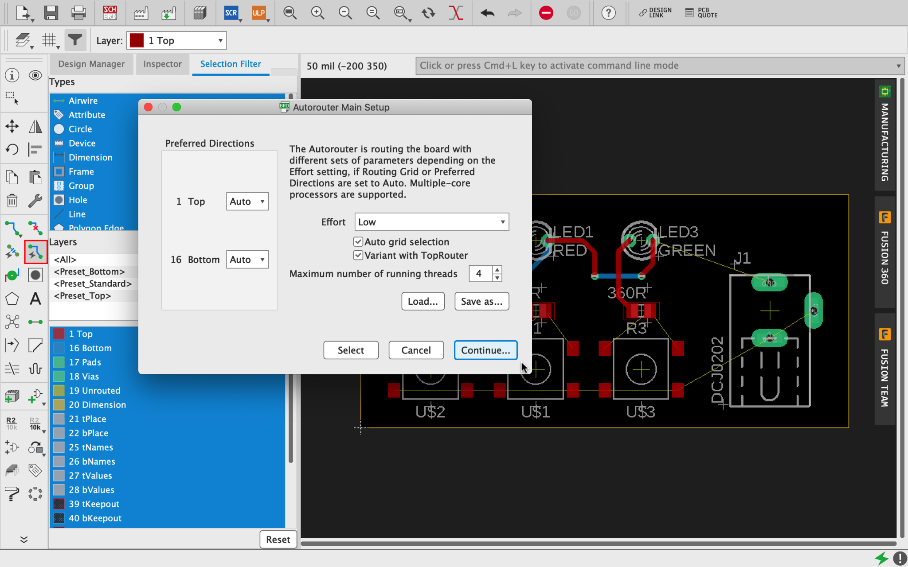Switch to the Inspector tab
This screenshot has height=567, width=908.
pyautogui.click(x=162, y=64)
